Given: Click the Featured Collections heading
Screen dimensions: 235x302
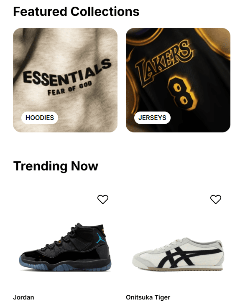Looking at the screenshot, I should (x=76, y=12).
